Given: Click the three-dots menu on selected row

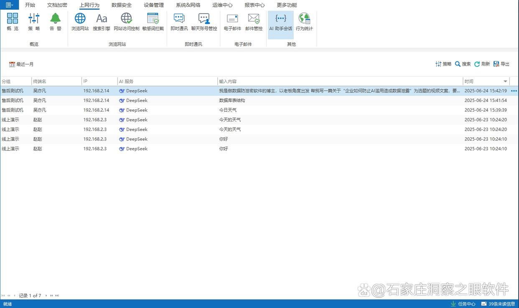Looking at the screenshot, I should click(x=514, y=91).
